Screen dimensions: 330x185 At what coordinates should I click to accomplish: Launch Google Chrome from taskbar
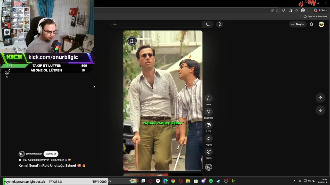point(173,181)
